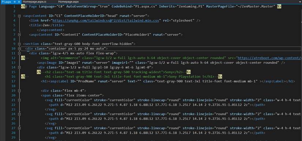Click the </svg> closing tag on line 23
302x141 pixels.
[x=51, y=110]
